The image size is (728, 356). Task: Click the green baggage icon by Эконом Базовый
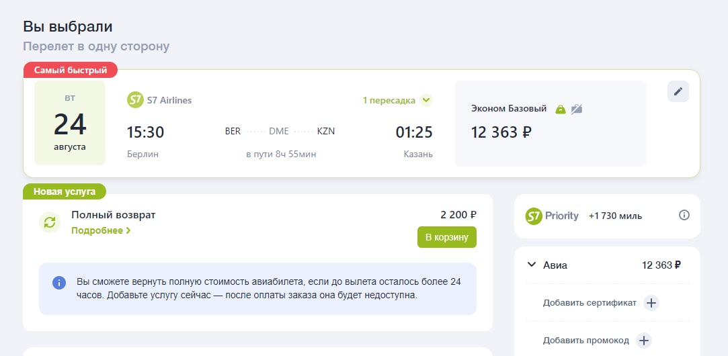[561, 109]
